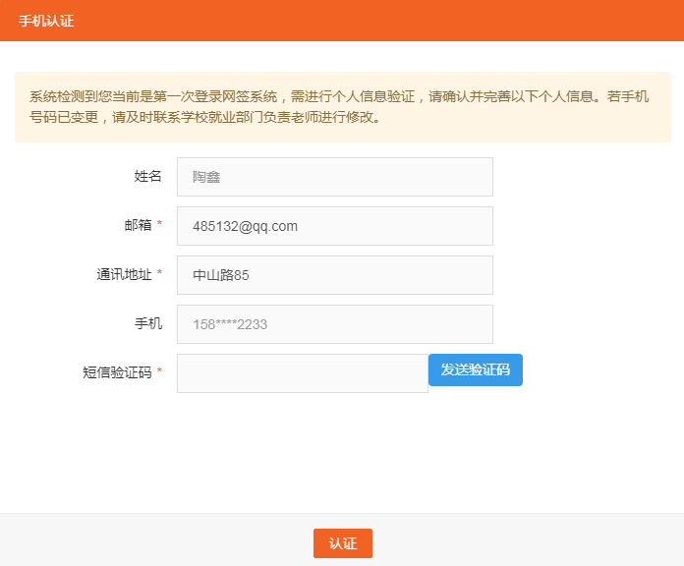
Task: Submit the form with the 认证 button
Action: 343,543
